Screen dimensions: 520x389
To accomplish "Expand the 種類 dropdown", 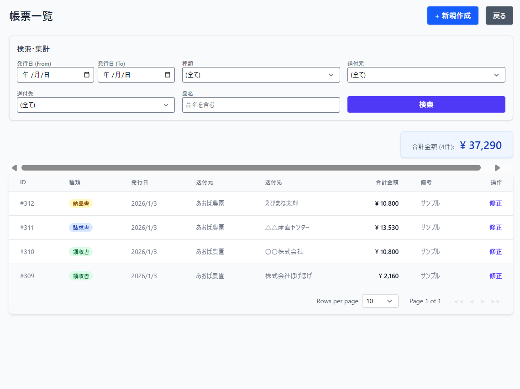I will point(261,75).
